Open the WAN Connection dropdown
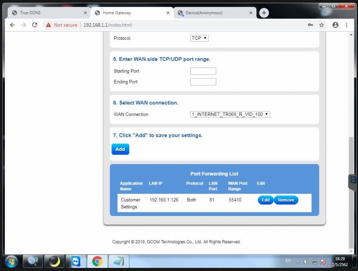358x271 pixels. (x=230, y=114)
